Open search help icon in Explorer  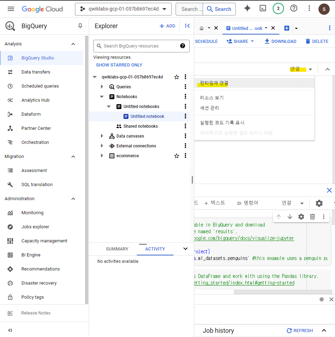coord(183,46)
